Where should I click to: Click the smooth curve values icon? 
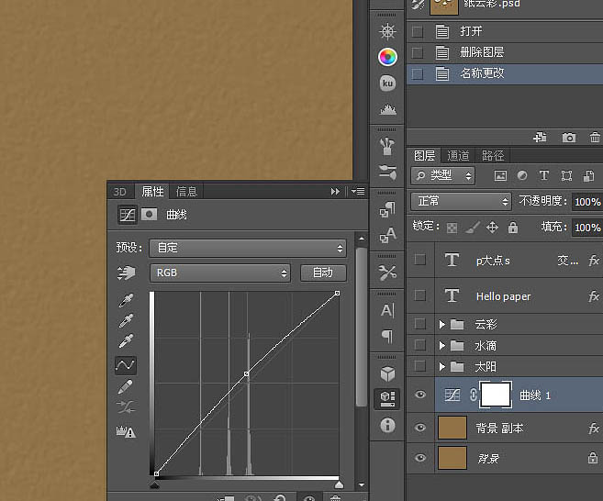126,406
